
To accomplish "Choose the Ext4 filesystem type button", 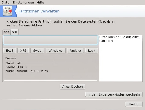I will click(10, 51).
